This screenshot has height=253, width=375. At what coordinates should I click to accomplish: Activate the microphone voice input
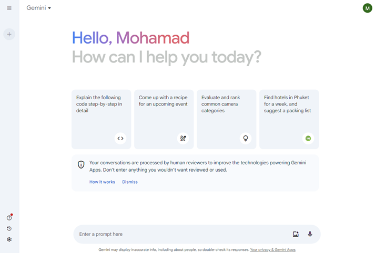click(x=310, y=234)
